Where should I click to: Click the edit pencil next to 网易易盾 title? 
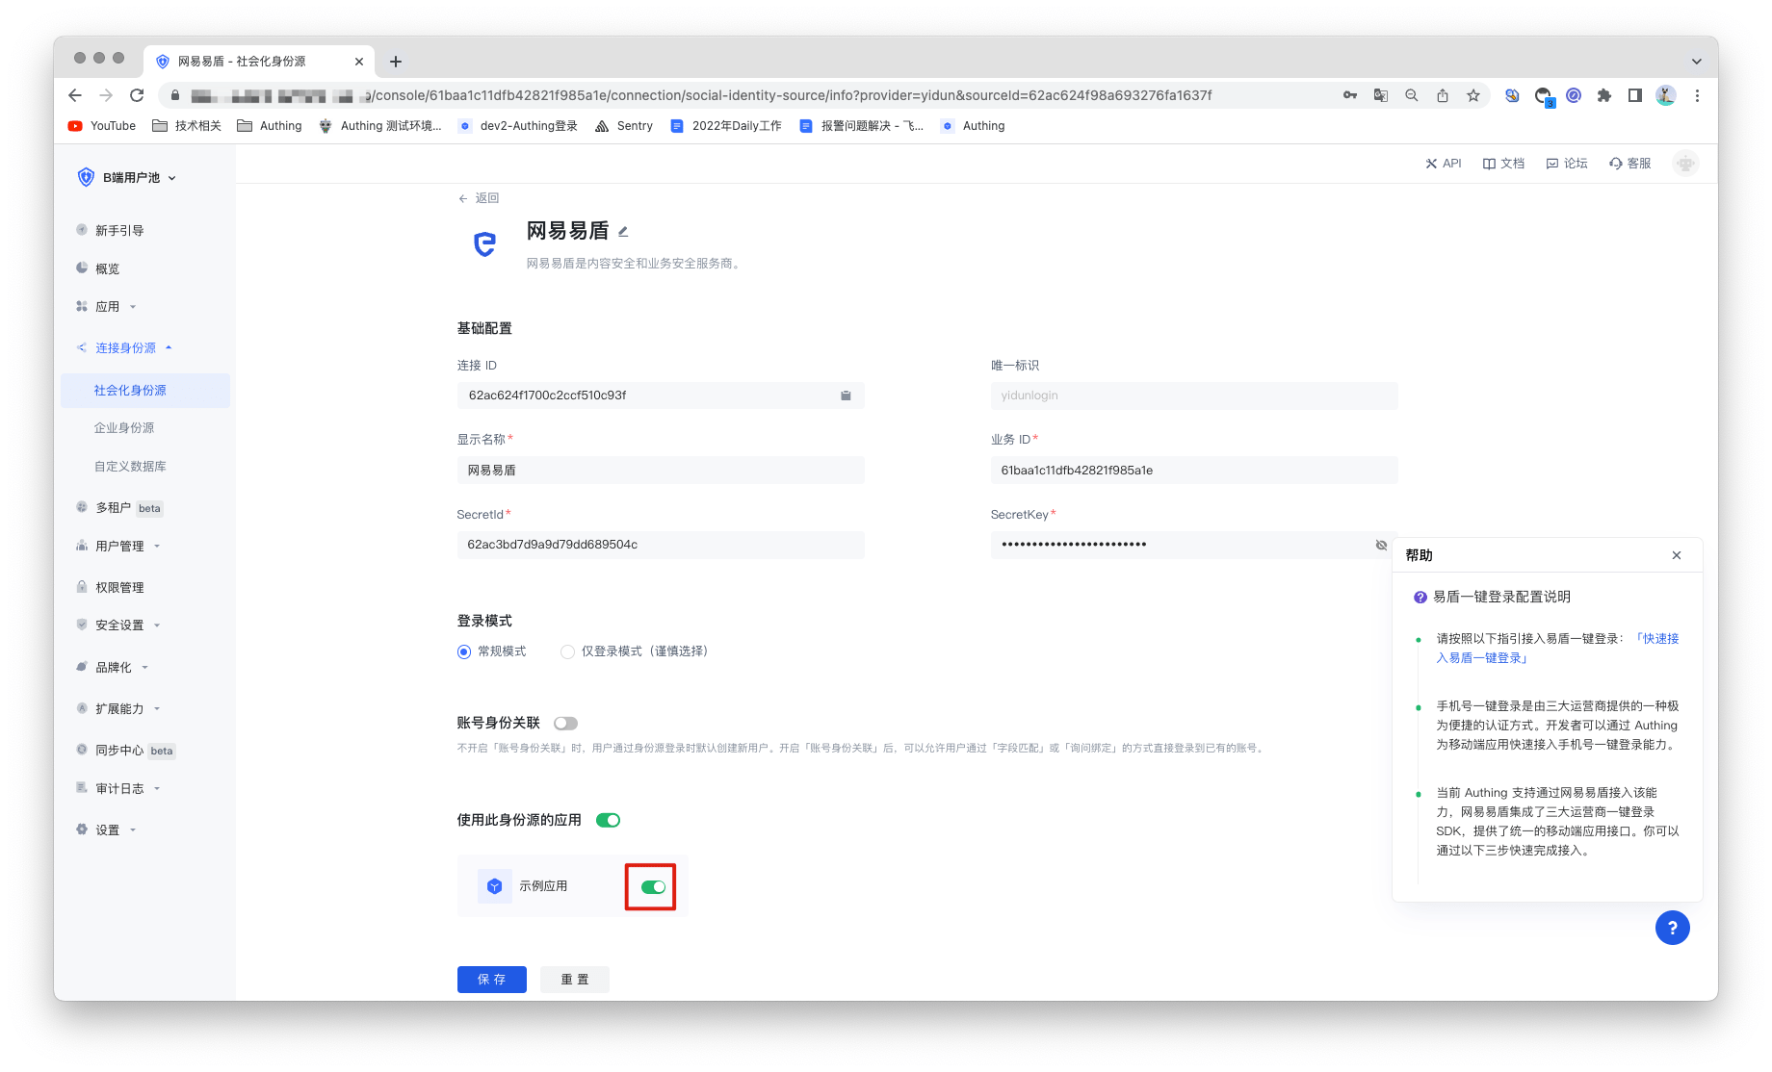tap(623, 232)
